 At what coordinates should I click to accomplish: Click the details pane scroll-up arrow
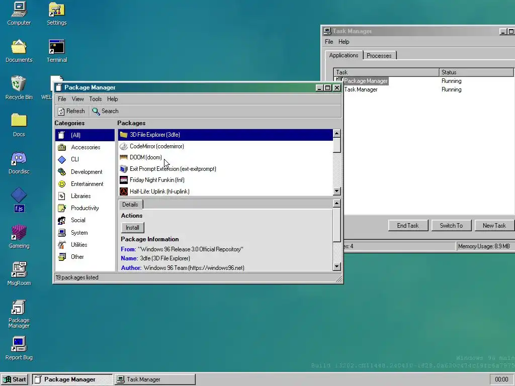tap(336, 204)
